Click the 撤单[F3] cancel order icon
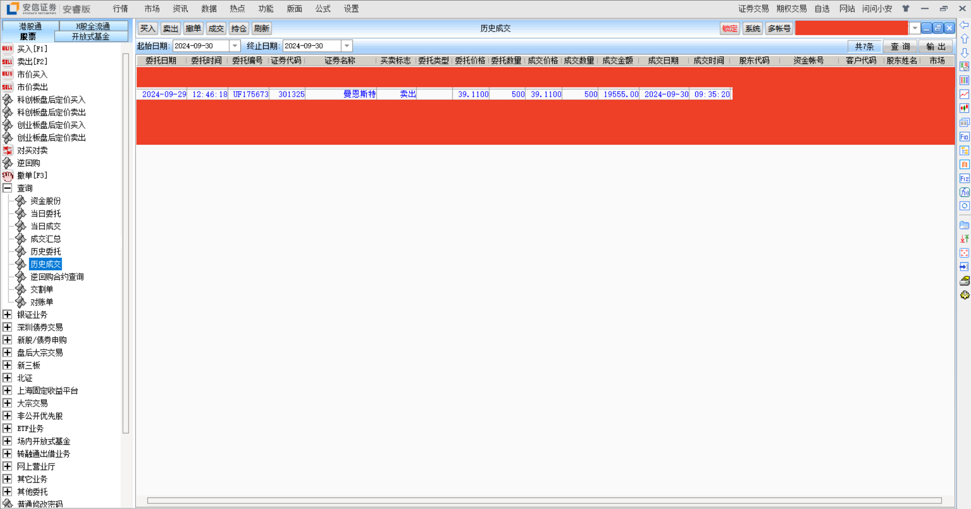This screenshot has width=971, height=509. (x=8, y=176)
